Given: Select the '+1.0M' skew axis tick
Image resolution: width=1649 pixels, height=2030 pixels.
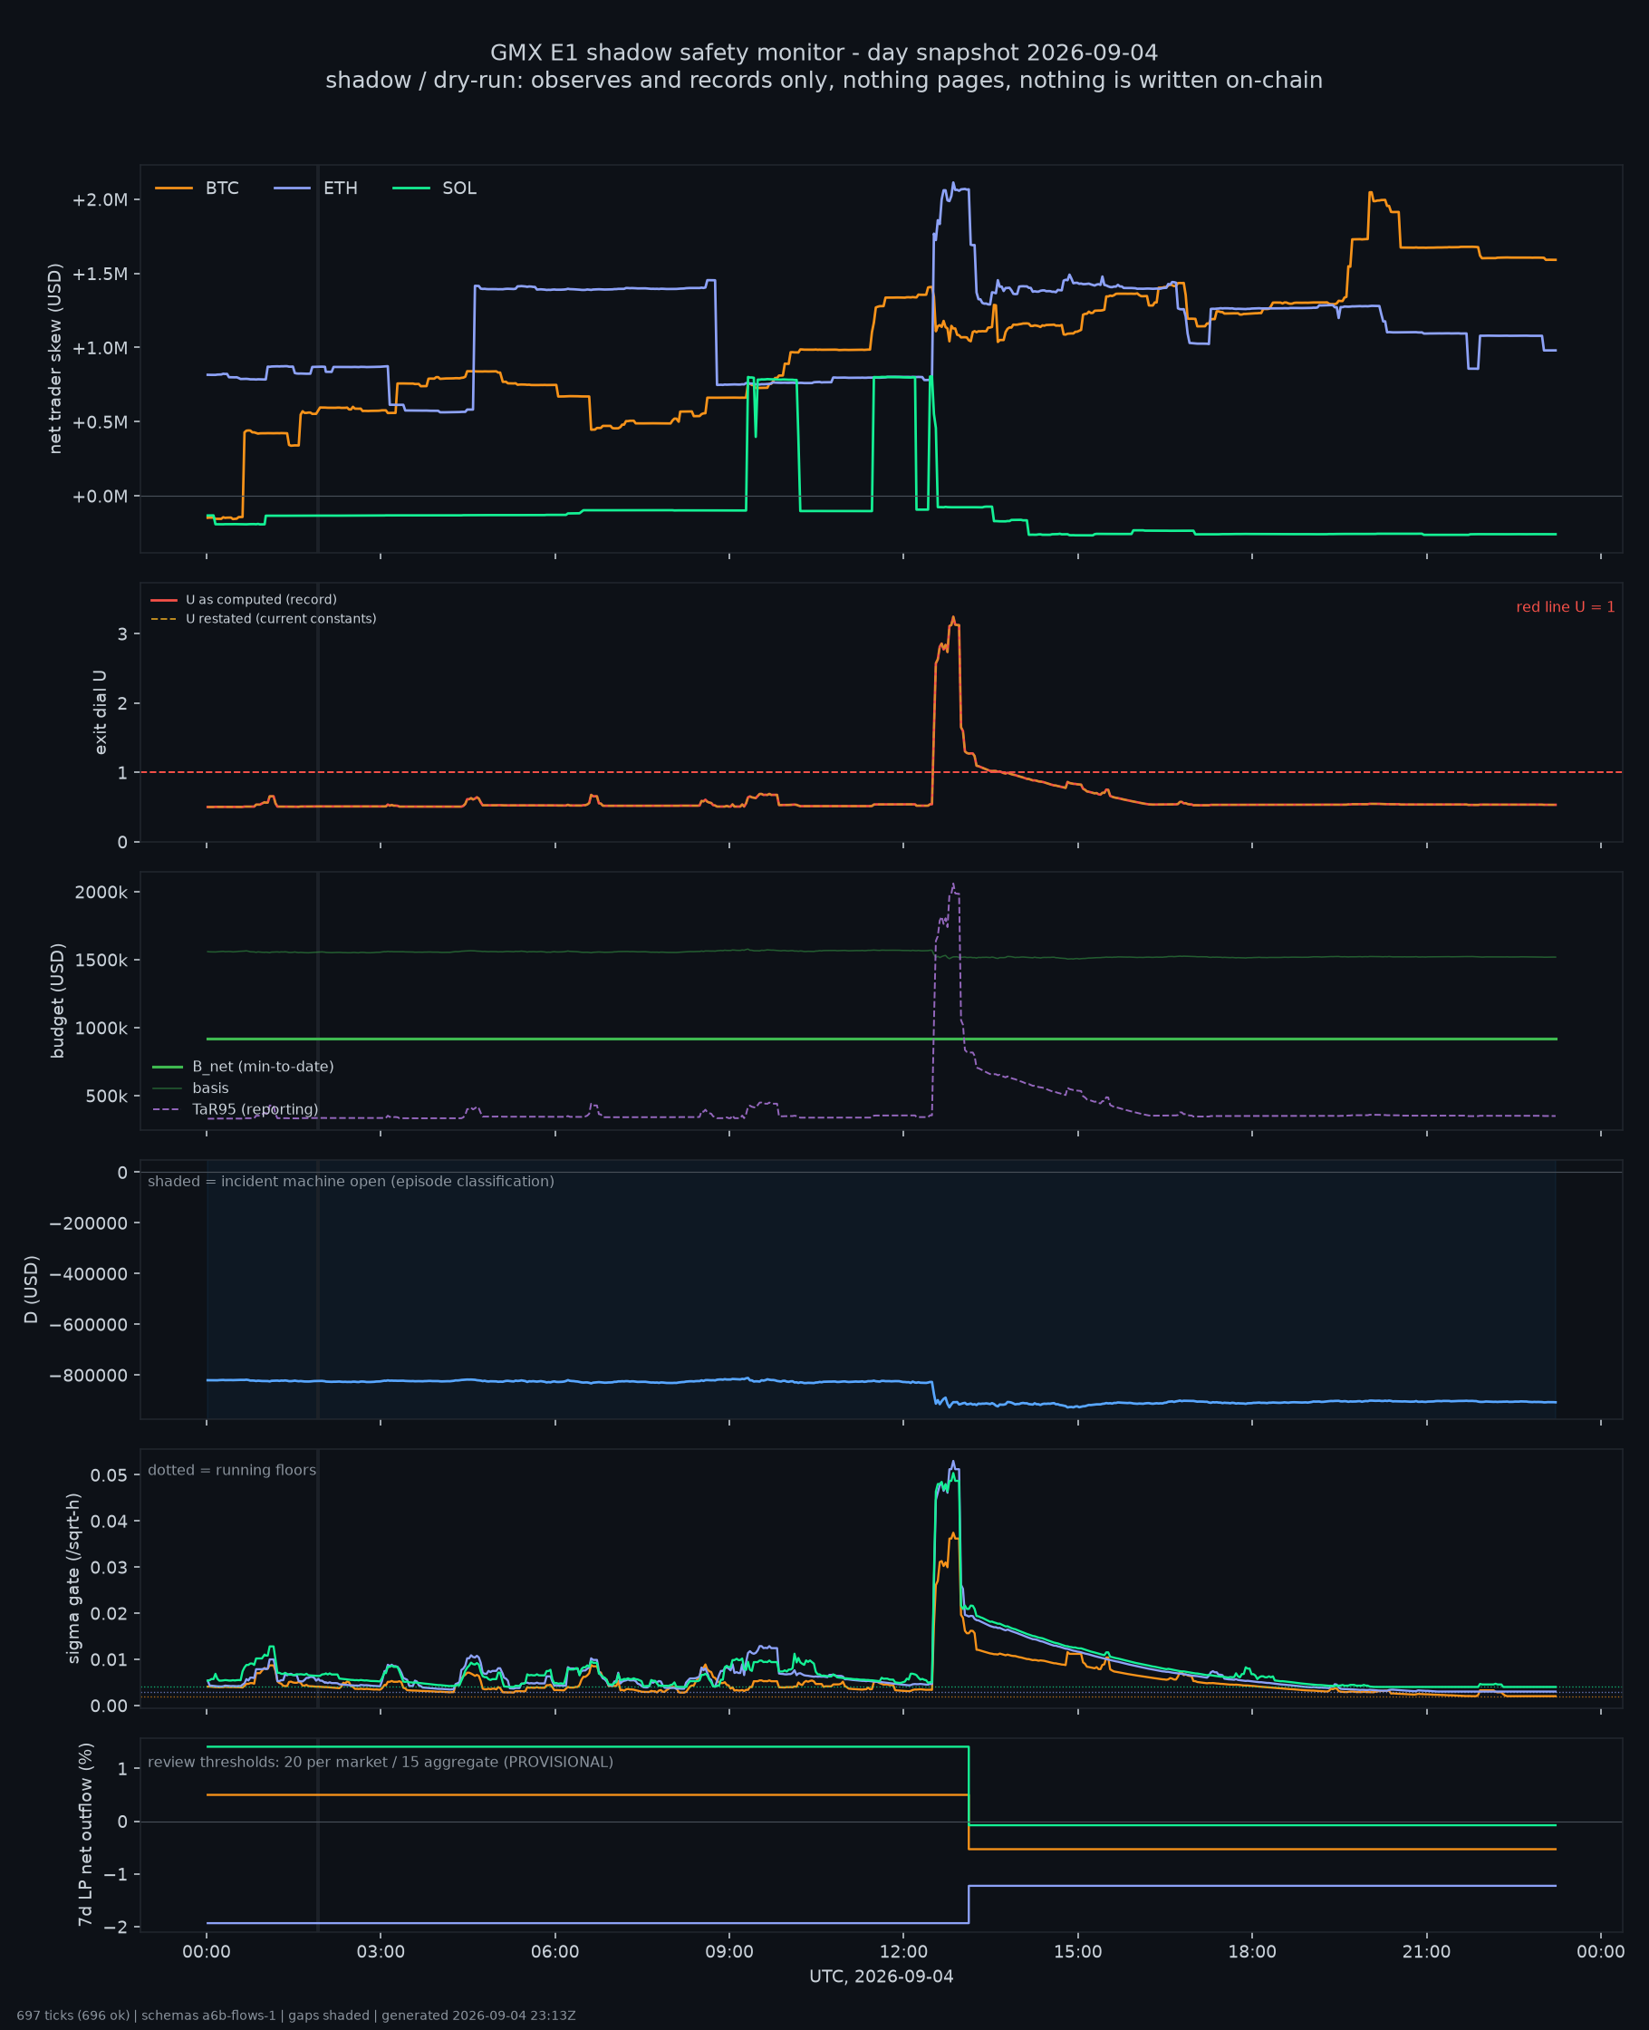Looking at the screenshot, I should point(99,348).
